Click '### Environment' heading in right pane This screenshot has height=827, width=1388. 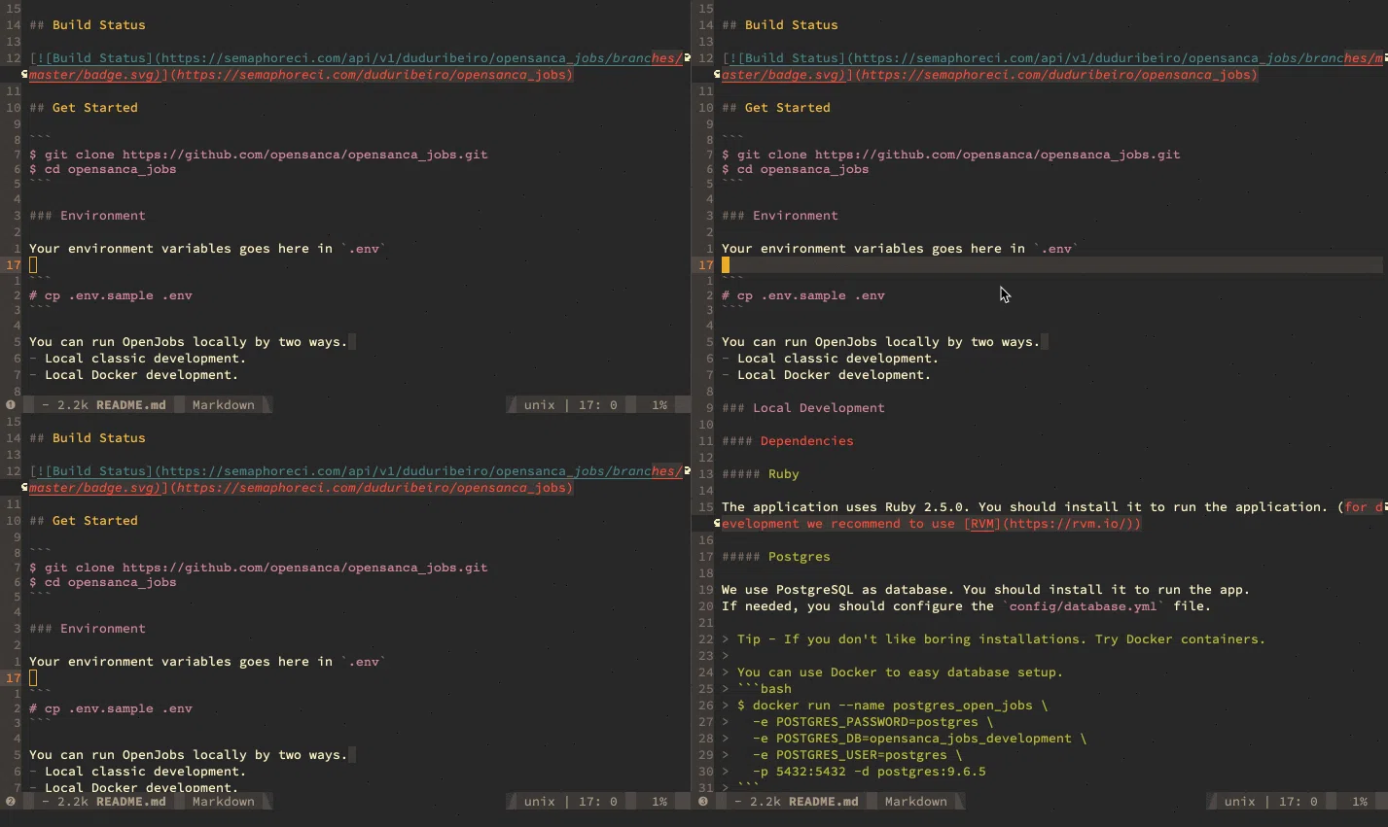pos(780,216)
